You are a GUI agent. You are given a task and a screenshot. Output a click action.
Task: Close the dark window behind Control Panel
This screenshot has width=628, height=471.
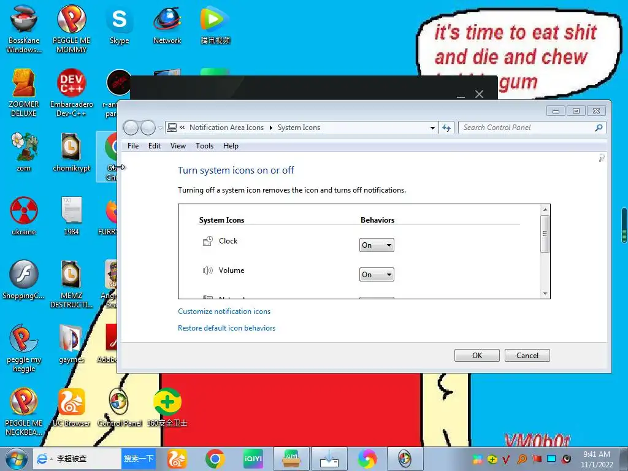click(479, 94)
